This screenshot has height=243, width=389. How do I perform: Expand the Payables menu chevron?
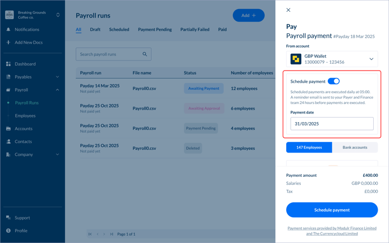pyautogui.click(x=57, y=77)
